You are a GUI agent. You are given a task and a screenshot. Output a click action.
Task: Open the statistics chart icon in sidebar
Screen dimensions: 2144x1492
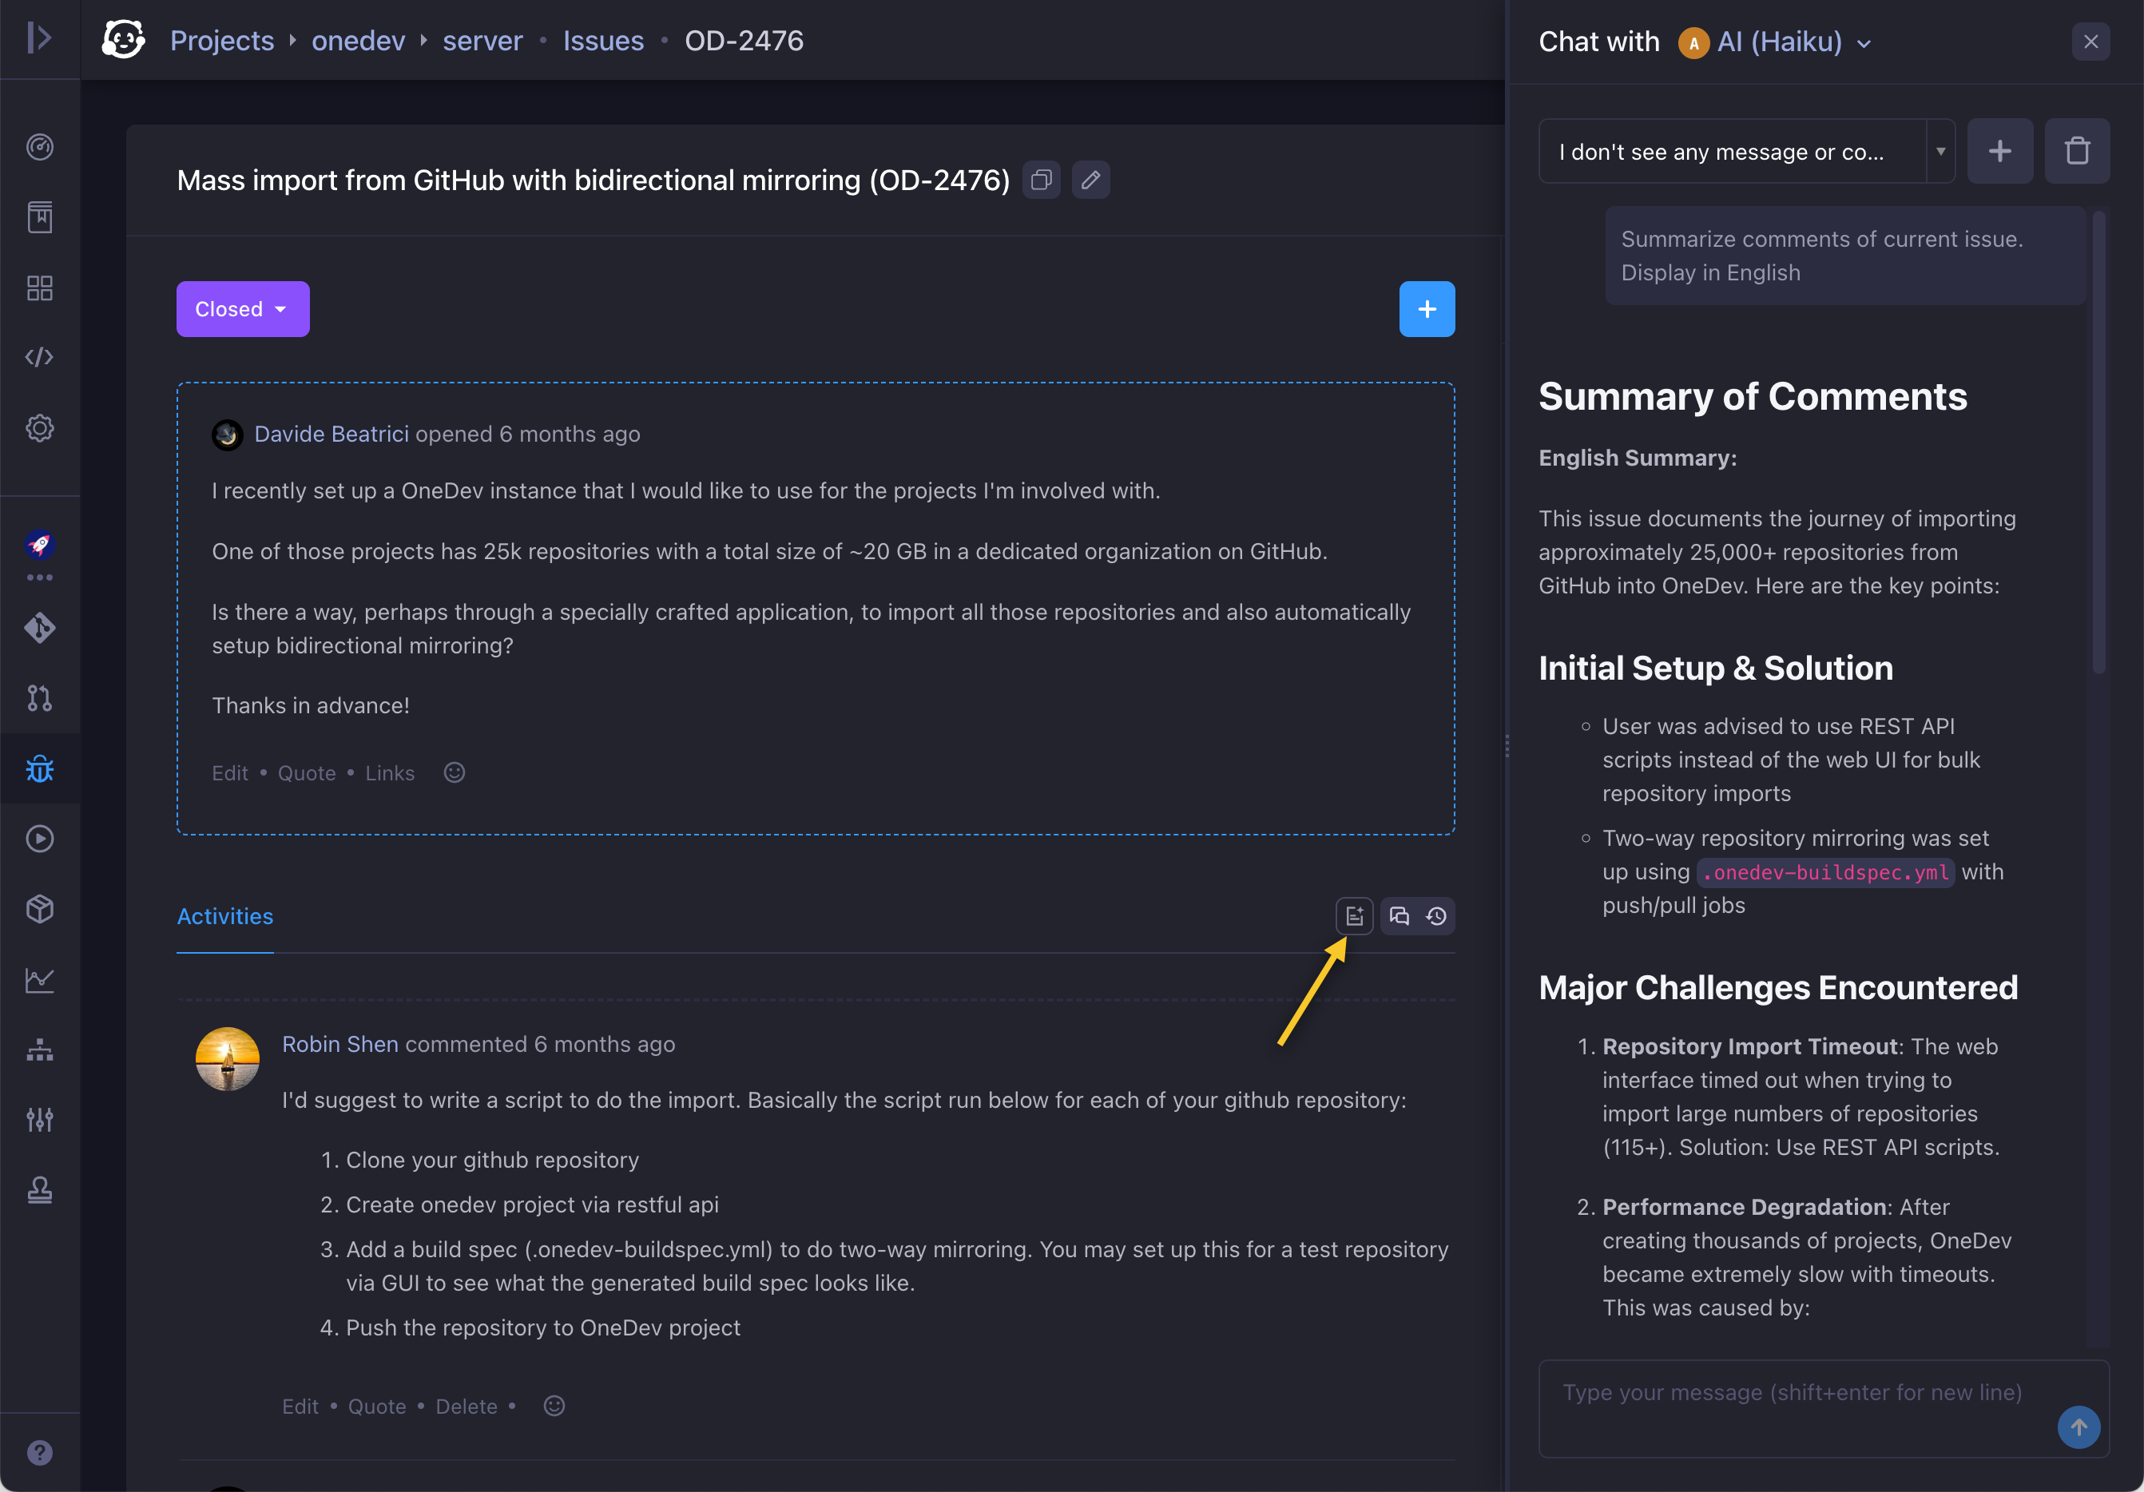coord(40,979)
